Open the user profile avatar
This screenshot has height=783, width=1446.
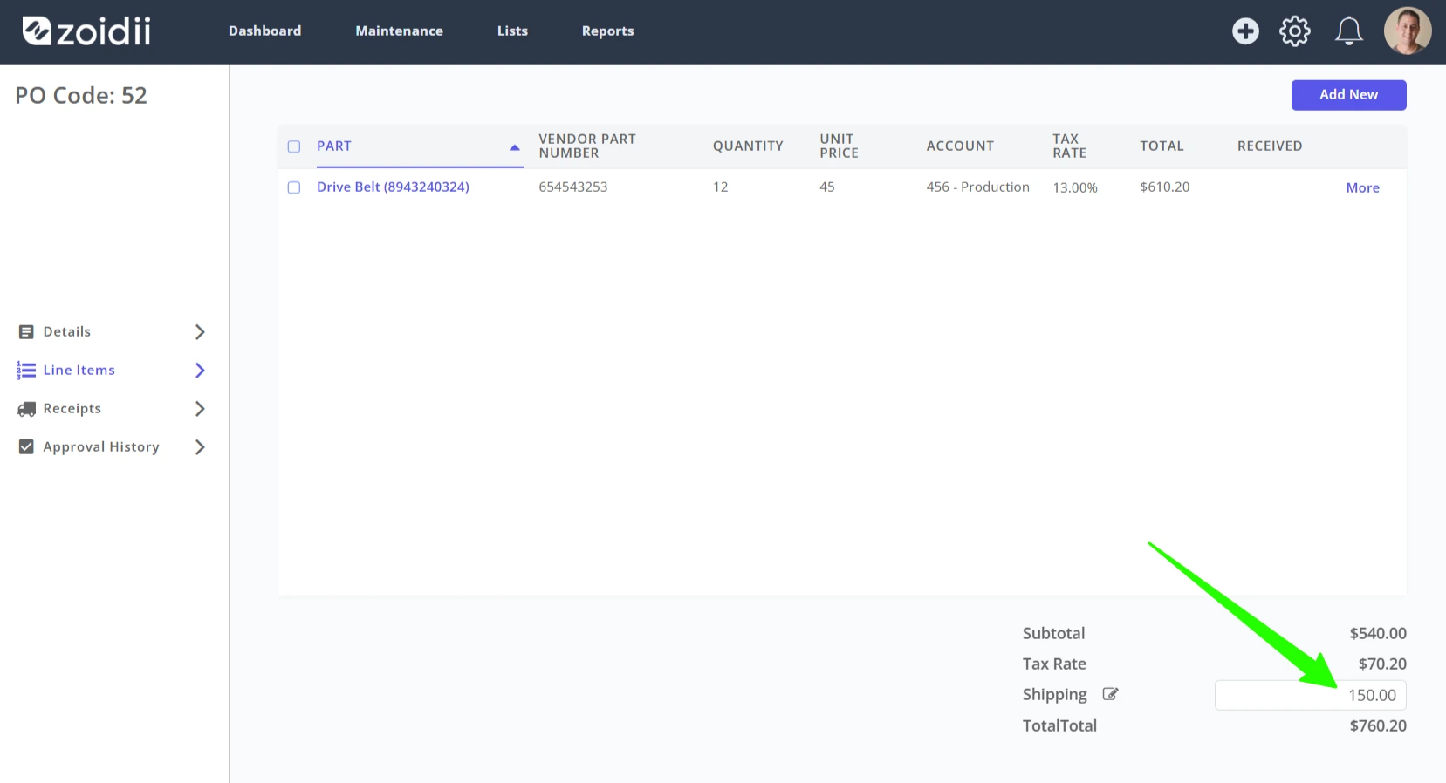point(1408,31)
